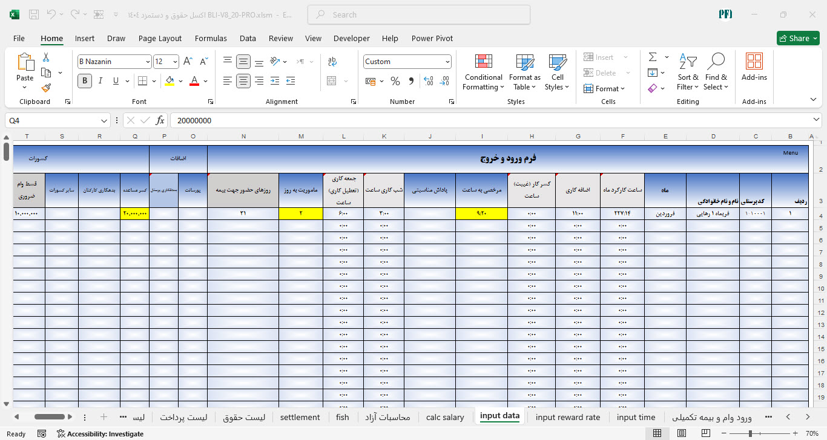Expand the formula bar chevron
Viewport: 827px width, 440px height.
815,120
